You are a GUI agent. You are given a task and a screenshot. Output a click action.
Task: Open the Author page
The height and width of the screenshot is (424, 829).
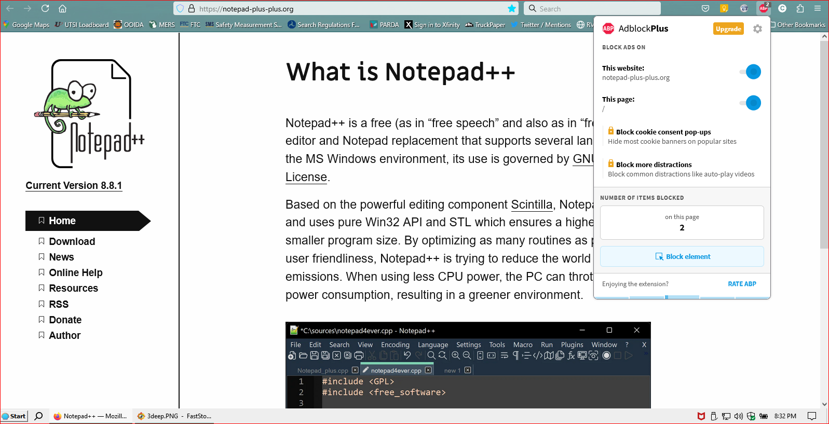64,335
